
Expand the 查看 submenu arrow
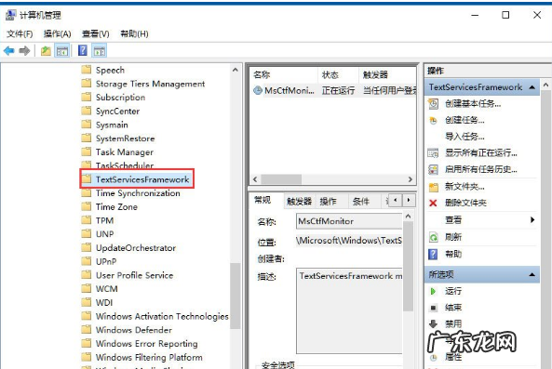point(532,220)
